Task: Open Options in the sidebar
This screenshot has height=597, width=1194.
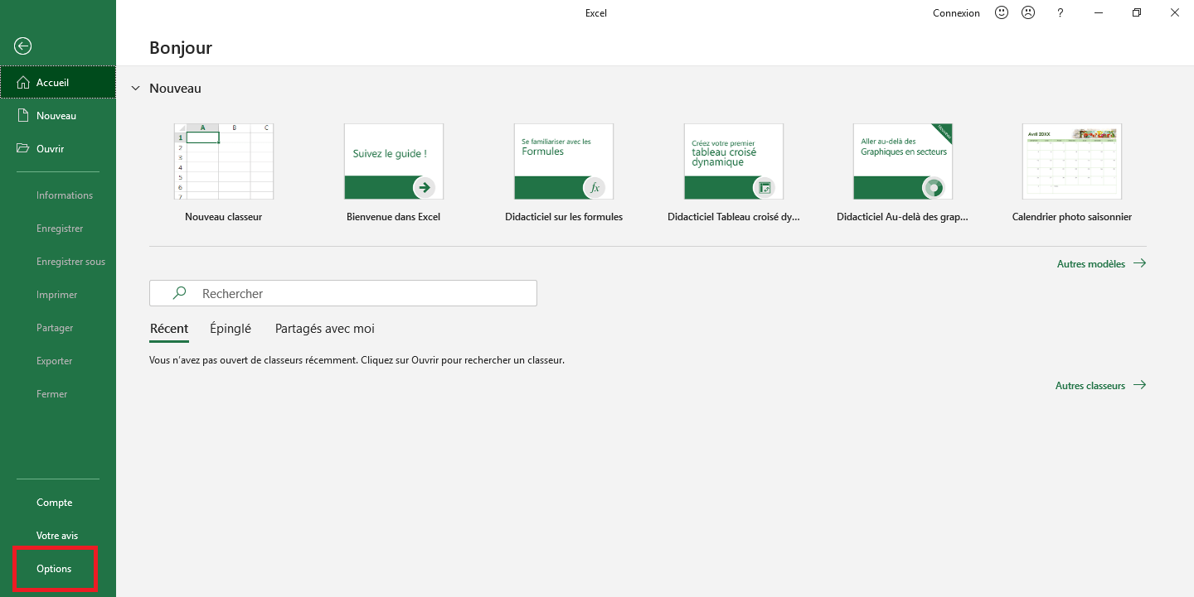Action: pos(58,569)
